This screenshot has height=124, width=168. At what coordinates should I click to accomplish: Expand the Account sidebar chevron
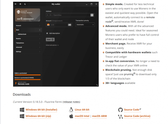pos(40,26)
